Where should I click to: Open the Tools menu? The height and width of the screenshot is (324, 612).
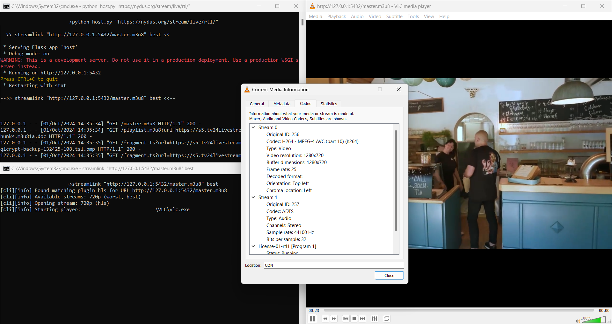pos(413,17)
